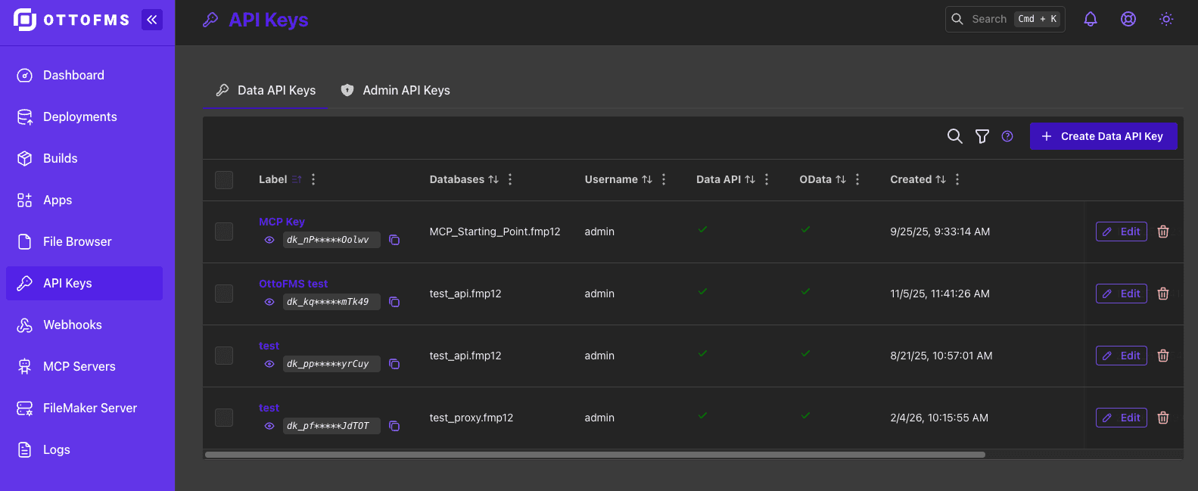1198x491 pixels.
Task: Open Label column options menu
Action: coord(313,179)
